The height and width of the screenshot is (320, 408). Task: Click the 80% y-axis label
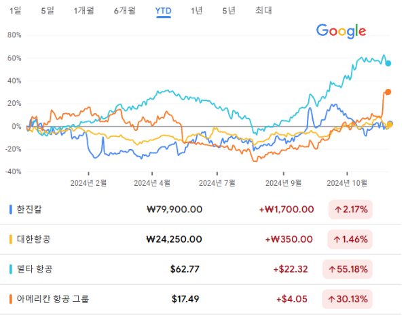pyautogui.click(x=14, y=35)
